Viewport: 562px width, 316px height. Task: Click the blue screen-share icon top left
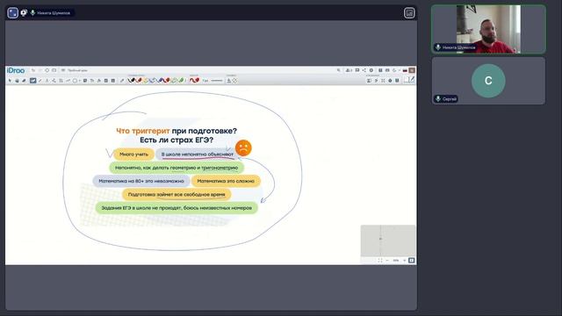pos(12,13)
